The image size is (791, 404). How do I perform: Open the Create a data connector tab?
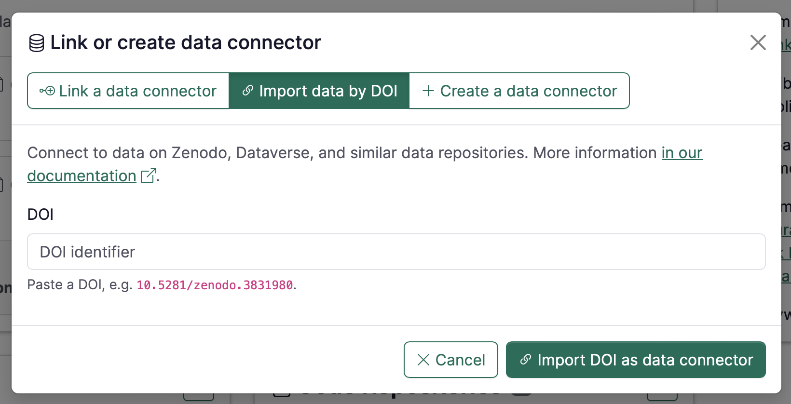tap(519, 91)
